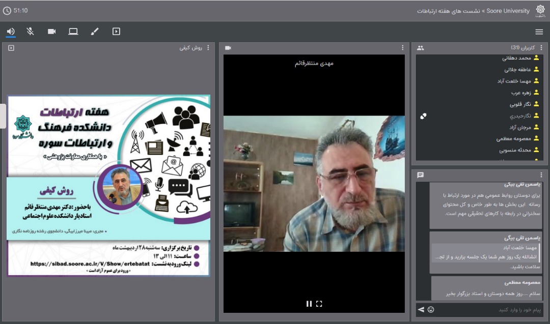This screenshot has height=324, width=550.
Task: Open video panel three-dot options
Action: [402, 48]
